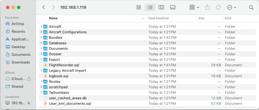This screenshot has height=110, width=259.
Task: Click Bundles date Today at 1:42 PM
Action: click(x=162, y=37)
